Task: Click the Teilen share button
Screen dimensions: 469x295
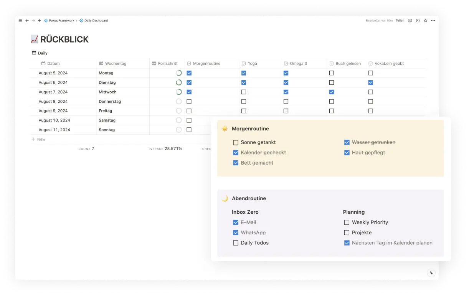Action: click(400, 21)
